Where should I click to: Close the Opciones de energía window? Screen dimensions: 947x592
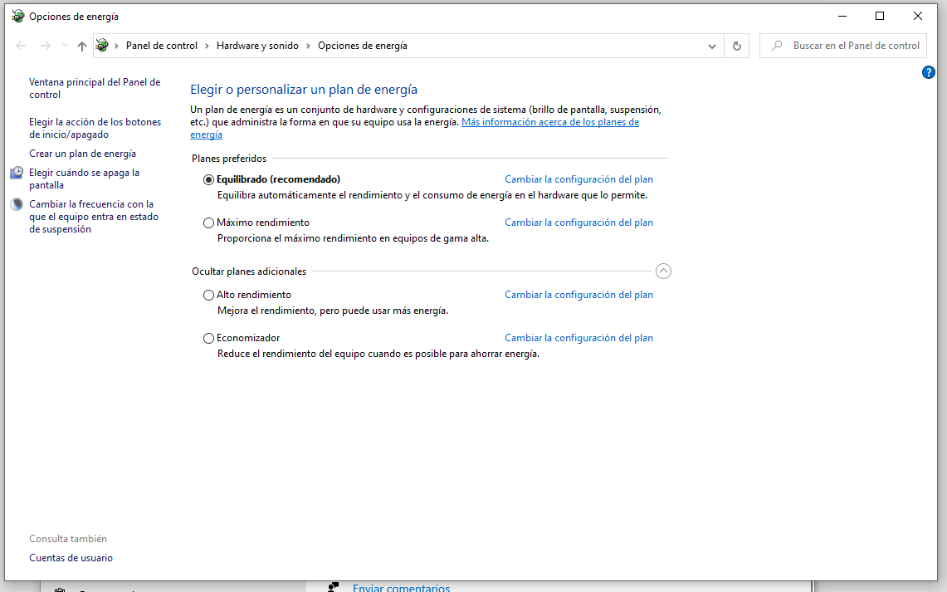tap(917, 17)
